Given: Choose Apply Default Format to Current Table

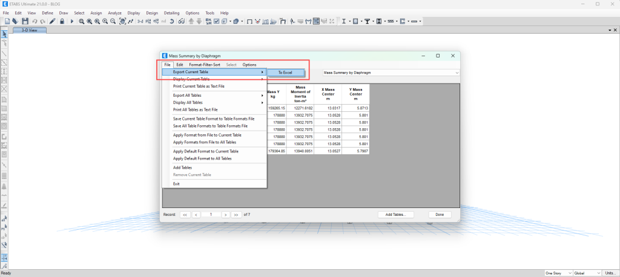Looking at the screenshot, I should (206, 151).
